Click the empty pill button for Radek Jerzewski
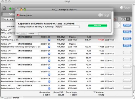The height and width of the screenshot is (99, 135). [127, 60]
